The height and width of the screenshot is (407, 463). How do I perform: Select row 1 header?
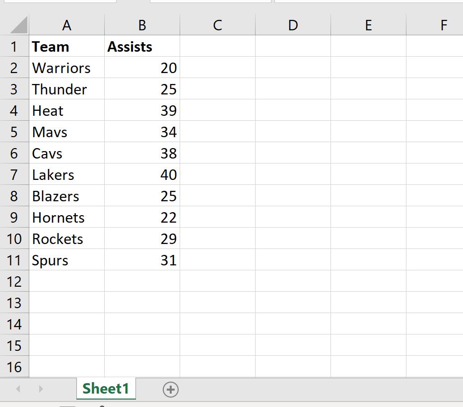click(x=14, y=47)
